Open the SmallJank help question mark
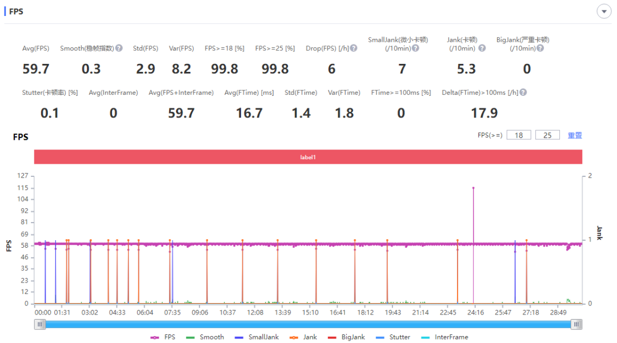Screen dimensions: 617x343 click(415, 48)
